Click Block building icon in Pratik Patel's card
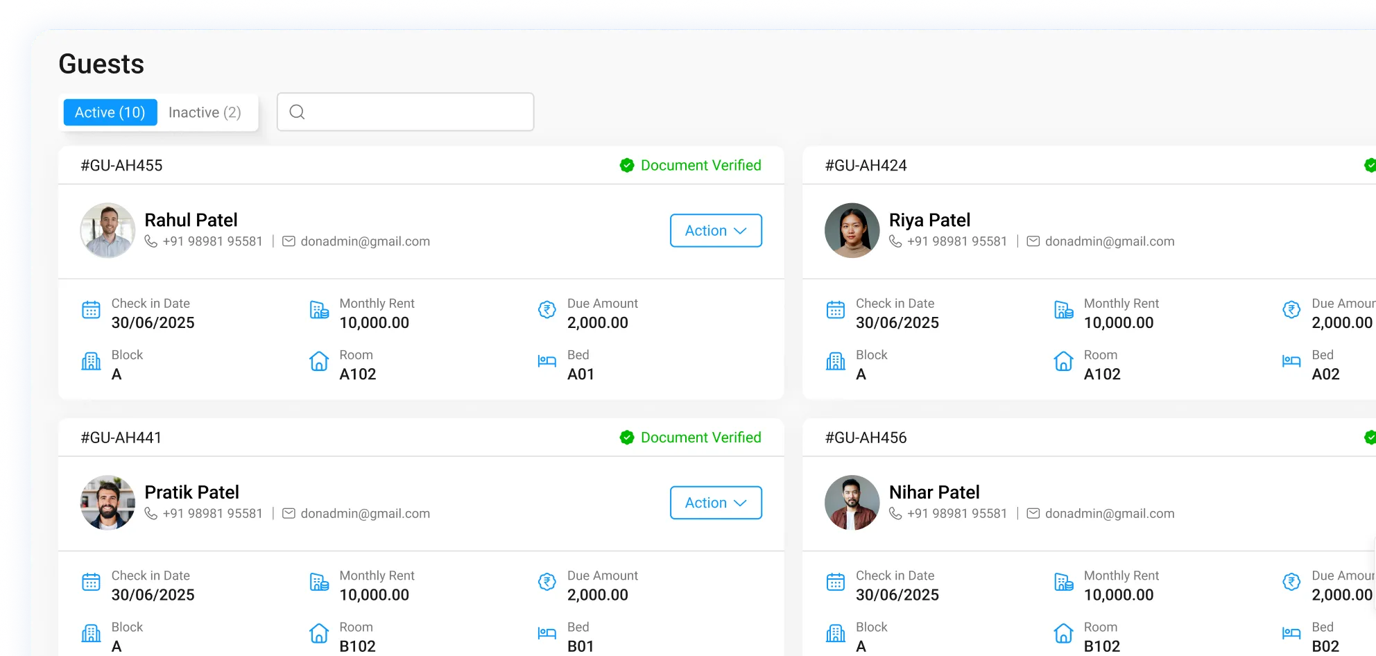1376x656 pixels. click(x=91, y=633)
